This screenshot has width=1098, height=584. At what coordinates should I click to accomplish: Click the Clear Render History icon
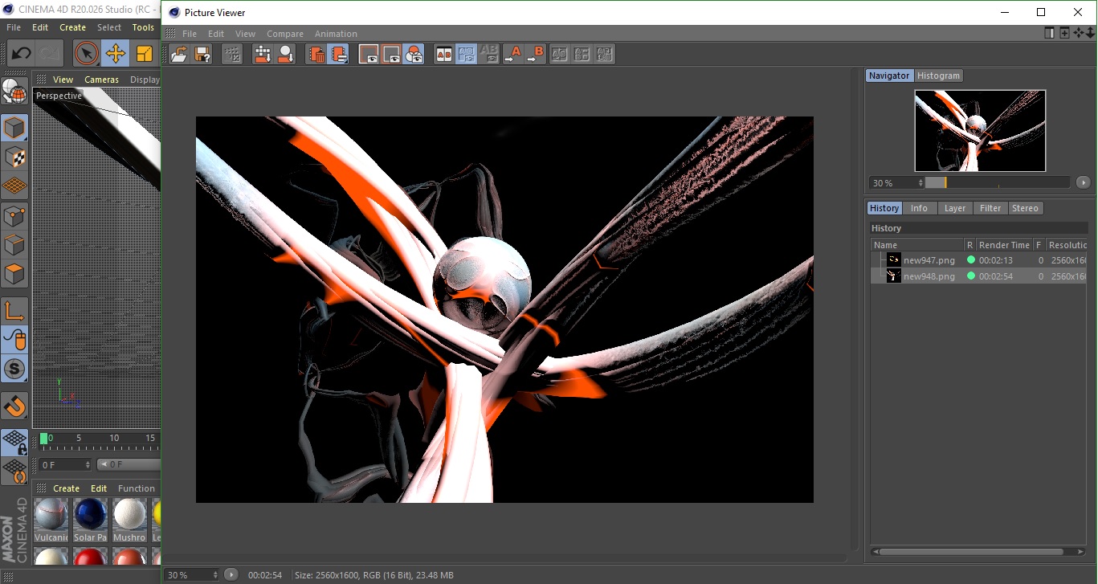340,55
